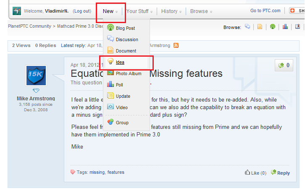This screenshot has width=305, height=191.
Task: Open the New dropdown menu
Action: coord(110,11)
